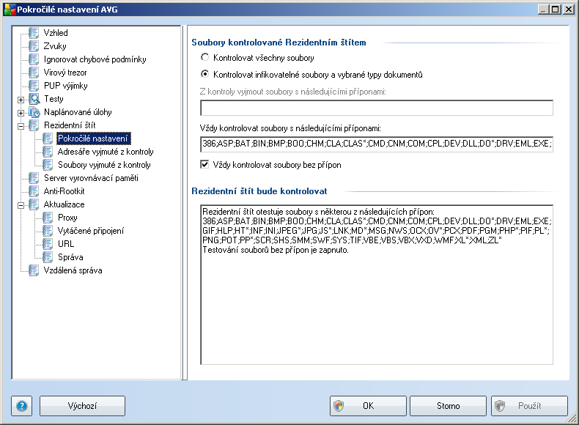Click the icon beside Vzdálená správa

coord(34,270)
